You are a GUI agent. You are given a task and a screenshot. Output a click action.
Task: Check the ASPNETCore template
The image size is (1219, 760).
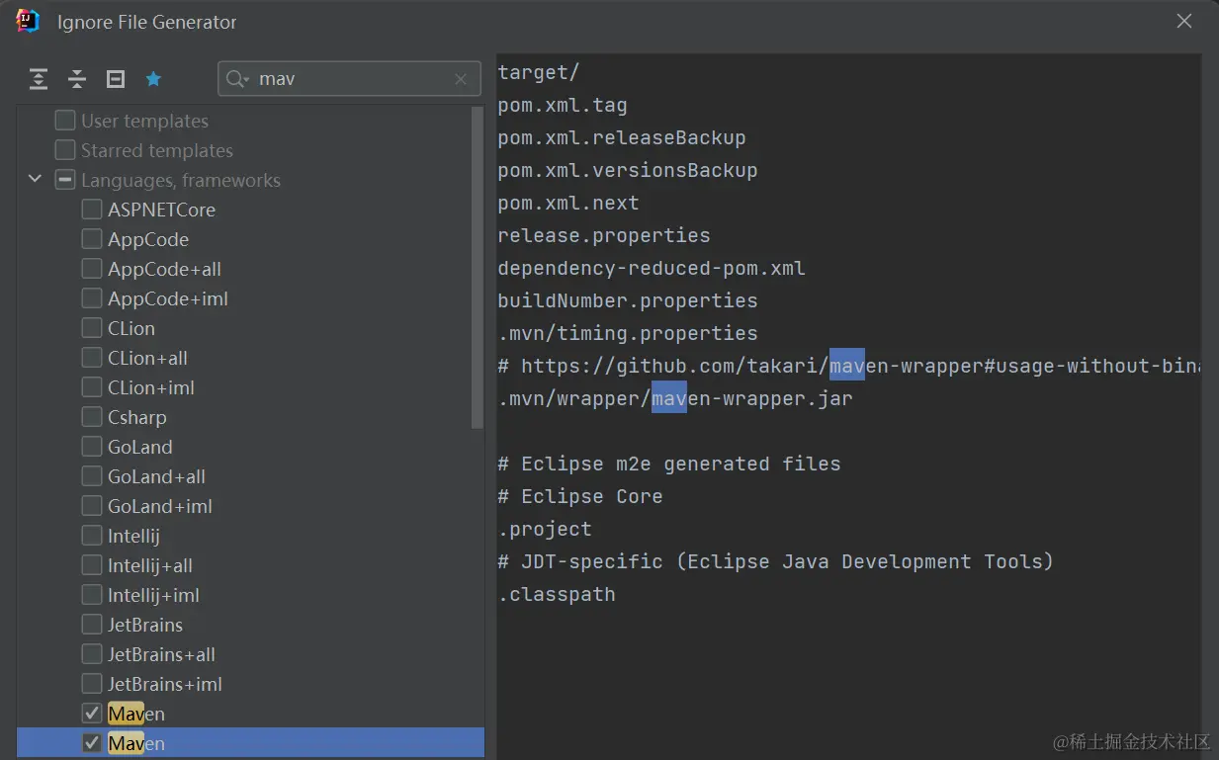point(92,210)
